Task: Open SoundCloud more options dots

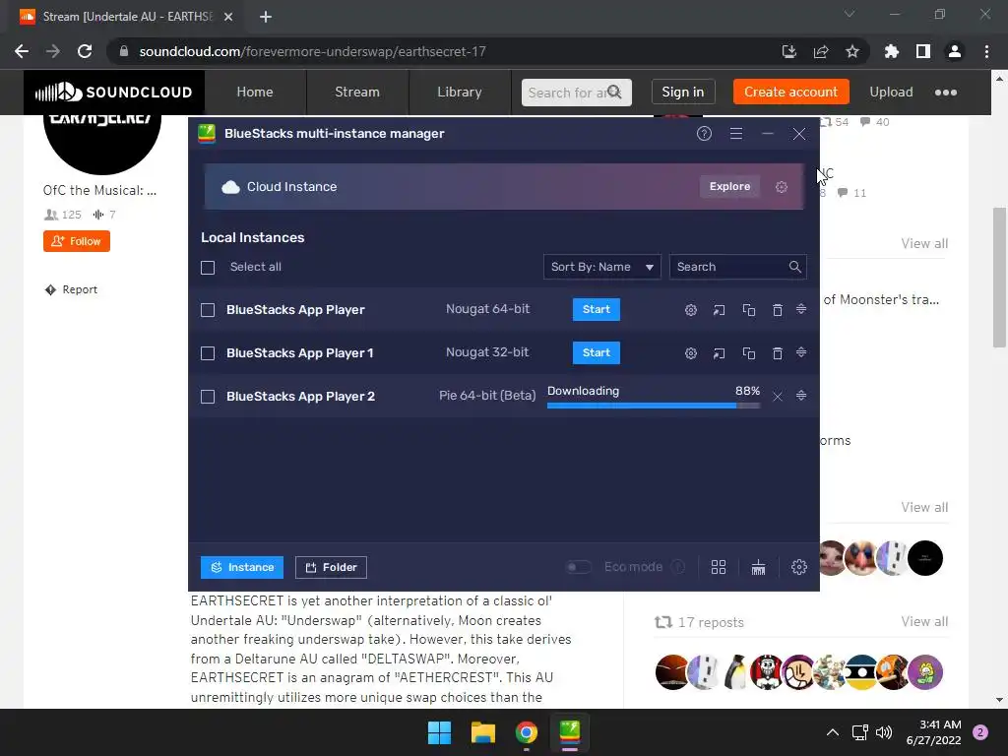Action: tap(946, 93)
